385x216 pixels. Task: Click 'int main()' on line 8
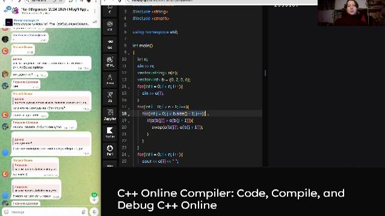coord(143,46)
